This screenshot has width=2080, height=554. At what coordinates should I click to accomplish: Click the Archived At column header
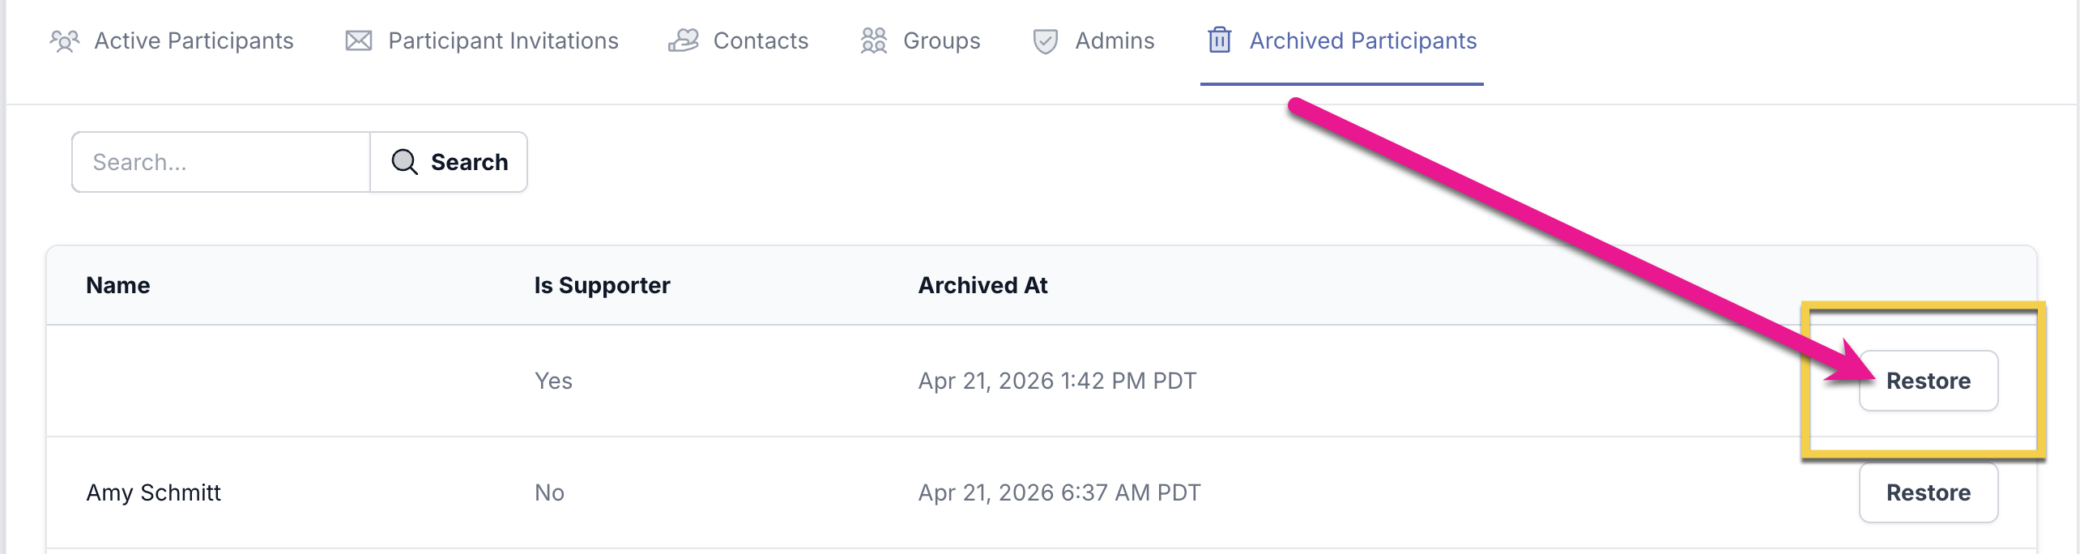click(x=982, y=285)
